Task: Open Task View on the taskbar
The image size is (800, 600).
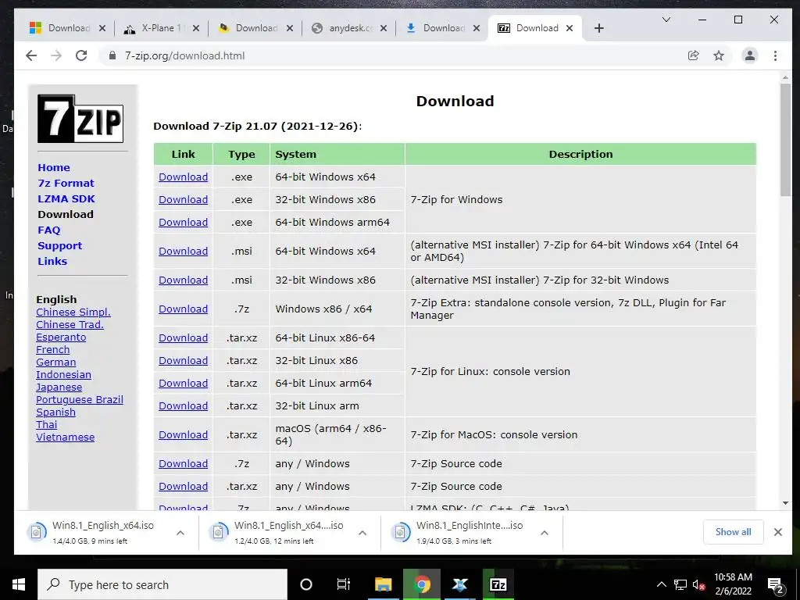Action: (344, 584)
